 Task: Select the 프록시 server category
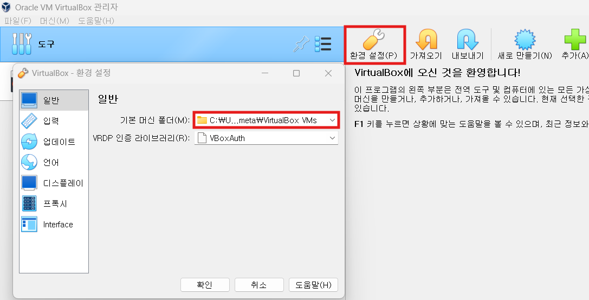pyautogui.click(x=54, y=204)
